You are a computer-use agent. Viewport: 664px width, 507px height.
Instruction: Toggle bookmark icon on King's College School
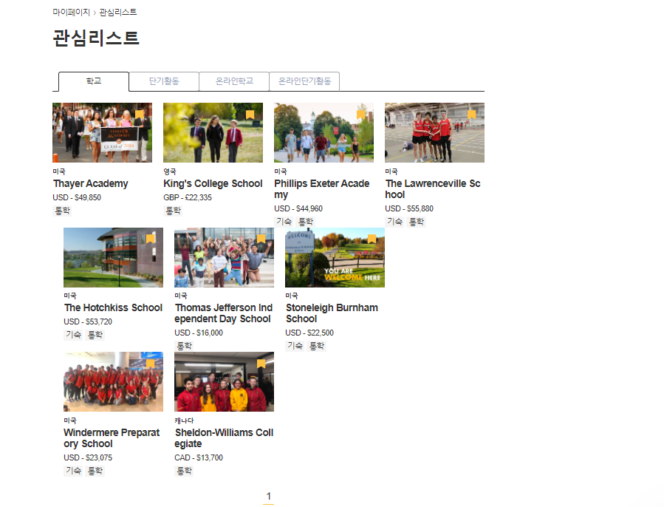tap(250, 115)
